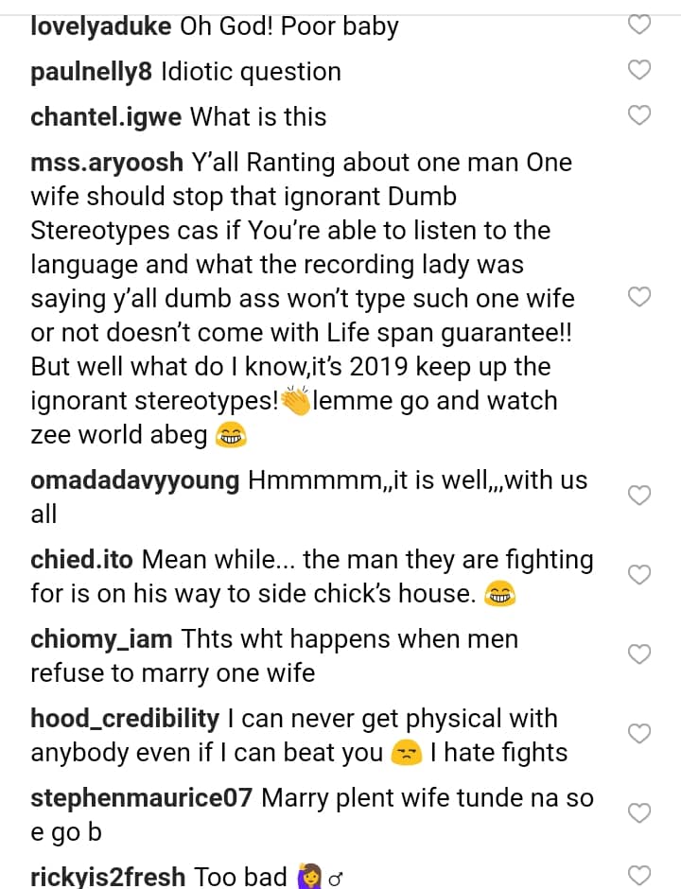Tap heart on paulnelly8's comment

click(x=640, y=70)
